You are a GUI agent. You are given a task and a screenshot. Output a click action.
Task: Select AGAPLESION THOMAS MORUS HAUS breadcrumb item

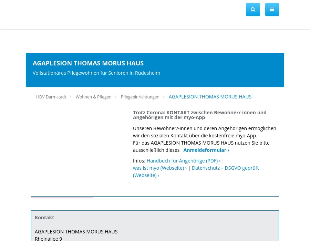[210, 97]
